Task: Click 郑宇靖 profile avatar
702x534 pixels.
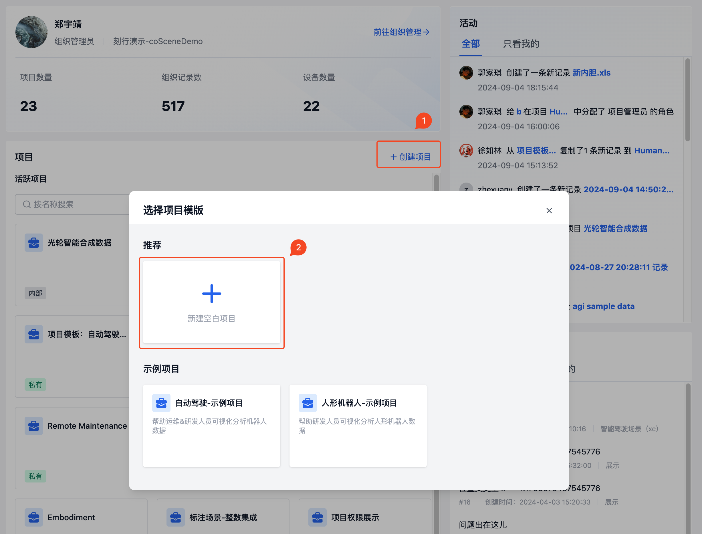Action: (x=31, y=32)
